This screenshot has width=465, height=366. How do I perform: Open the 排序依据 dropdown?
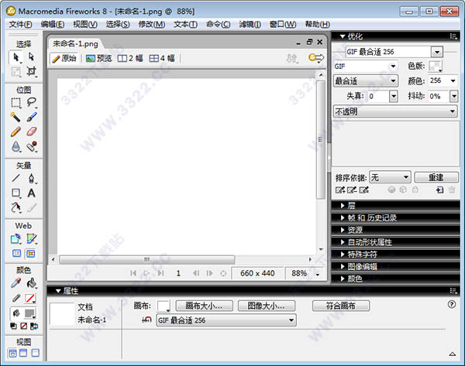pyautogui.click(x=390, y=177)
